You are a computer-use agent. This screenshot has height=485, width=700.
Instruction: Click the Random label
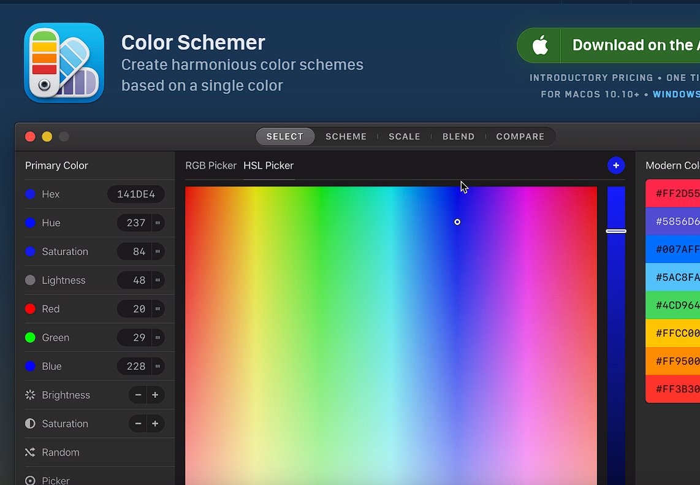[x=61, y=453]
